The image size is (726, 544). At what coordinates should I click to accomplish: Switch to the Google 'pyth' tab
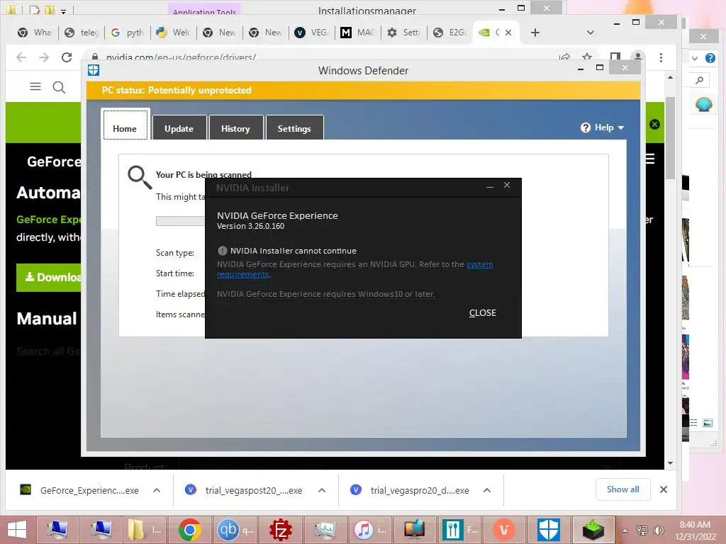coord(128,33)
